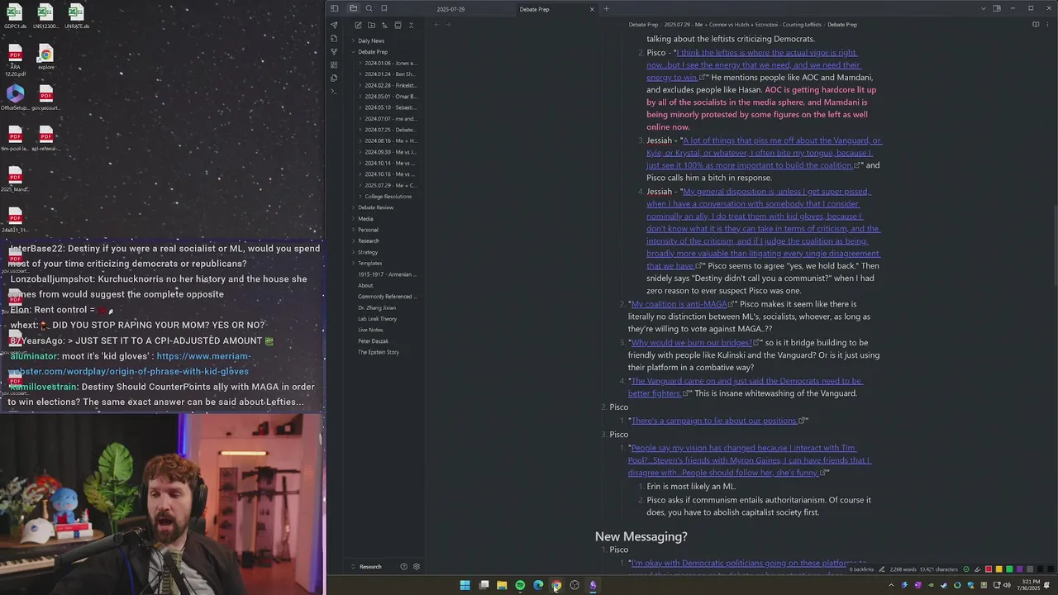This screenshot has height=595, width=1058.
Task: Open merriam-webster link in chat overlay
Action: coord(129,364)
